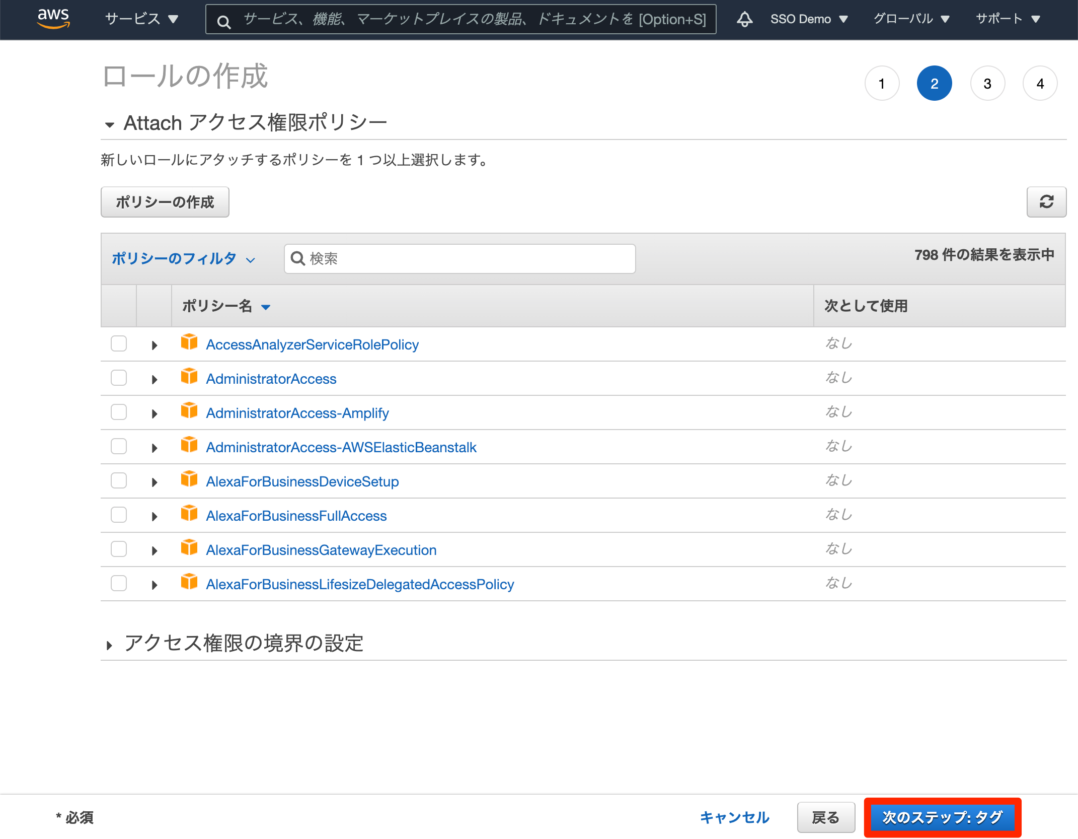The width and height of the screenshot is (1078, 839).
Task: Click the 798 件の結果を表示中 count text
Action: click(984, 255)
